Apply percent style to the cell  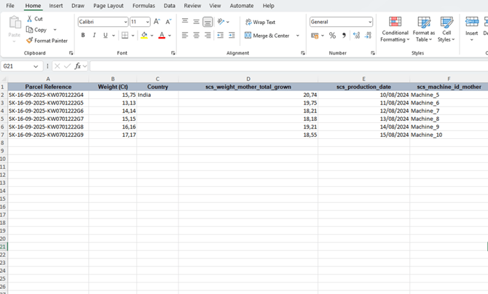332,36
